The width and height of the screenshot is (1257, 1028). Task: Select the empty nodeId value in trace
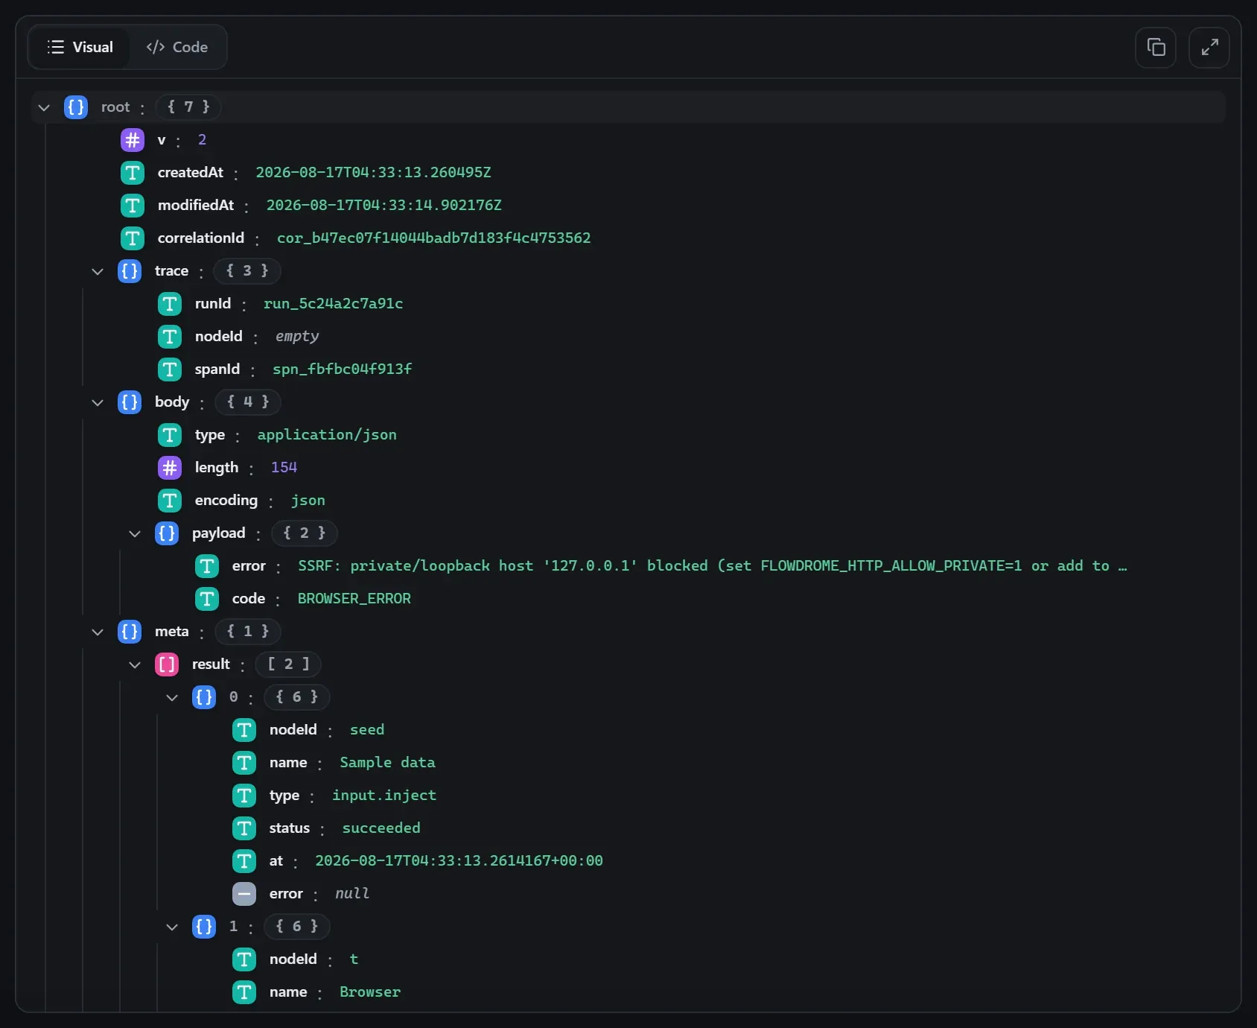[x=297, y=337]
